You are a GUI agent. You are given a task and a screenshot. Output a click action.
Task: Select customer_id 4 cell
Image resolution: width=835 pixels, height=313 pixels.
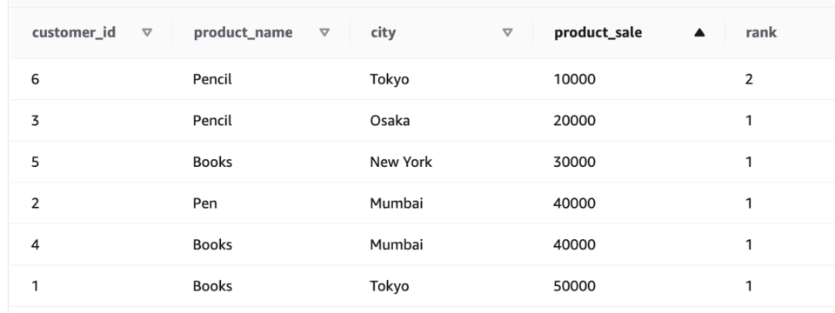35,245
